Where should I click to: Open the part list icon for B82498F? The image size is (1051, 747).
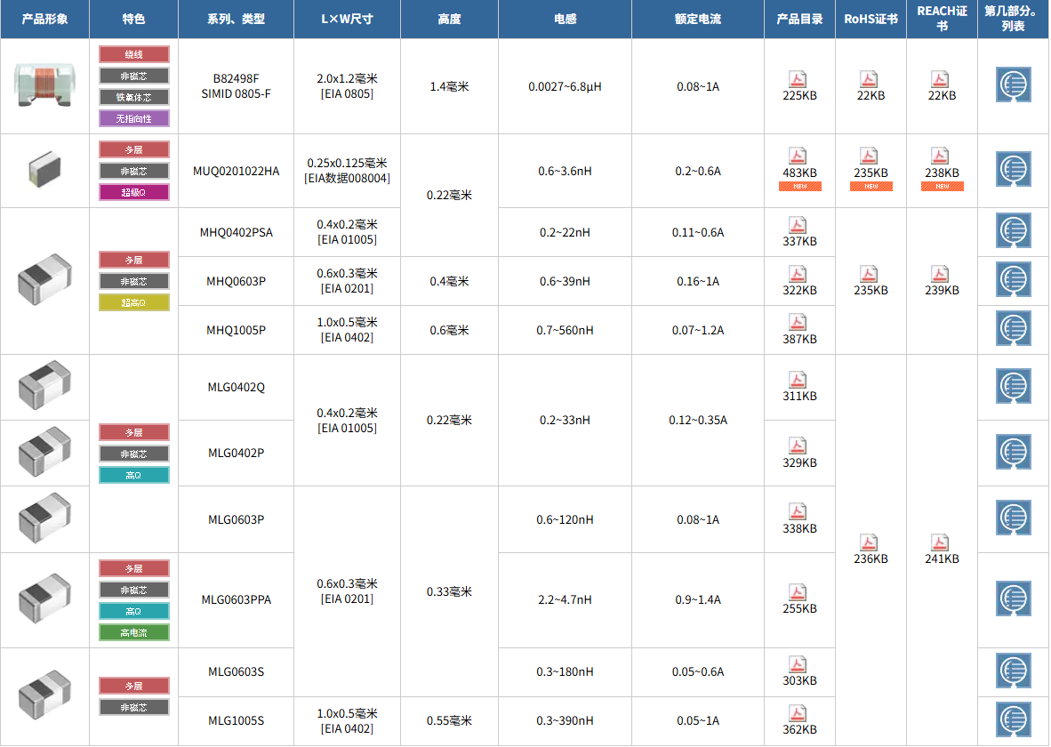point(1013,84)
